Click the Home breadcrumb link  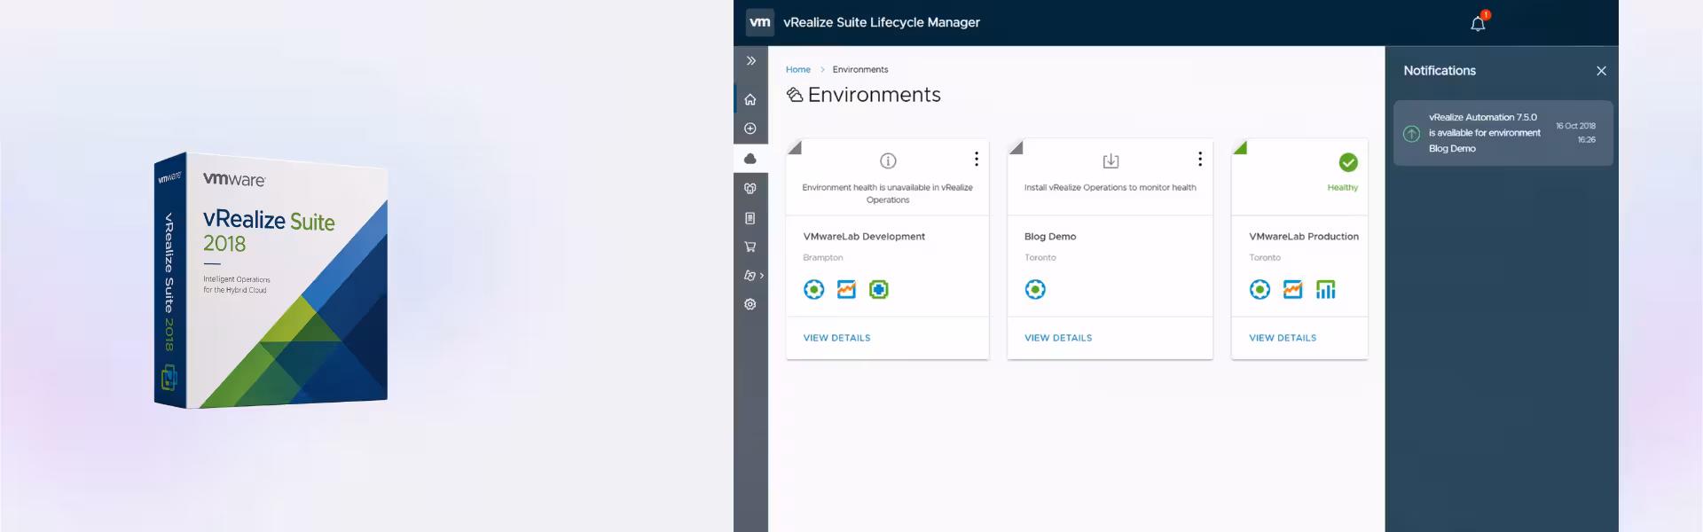tap(798, 69)
